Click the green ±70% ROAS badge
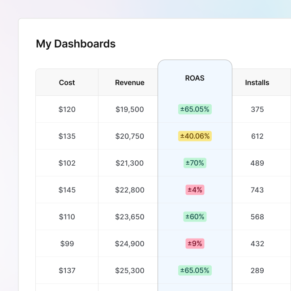The width and height of the screenshot is (291, 291). [195, 163]
